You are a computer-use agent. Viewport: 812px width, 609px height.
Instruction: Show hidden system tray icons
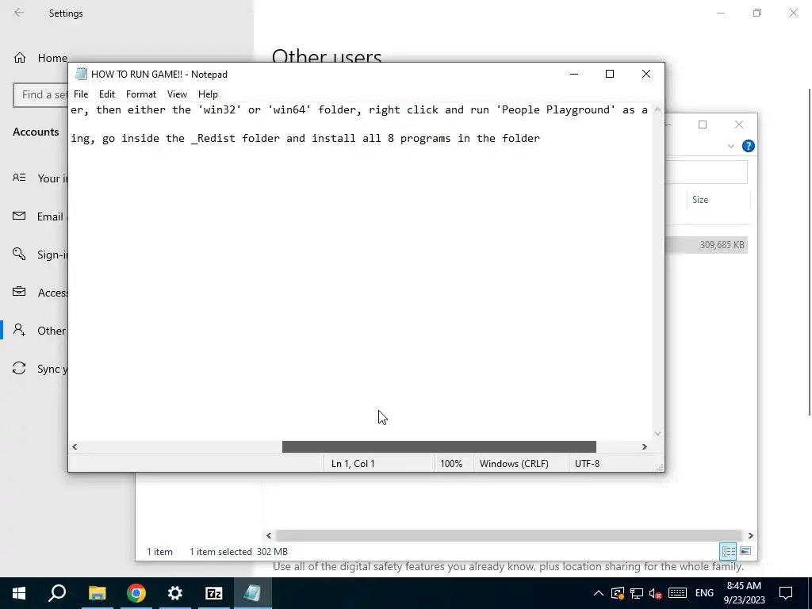click(598, 593)
